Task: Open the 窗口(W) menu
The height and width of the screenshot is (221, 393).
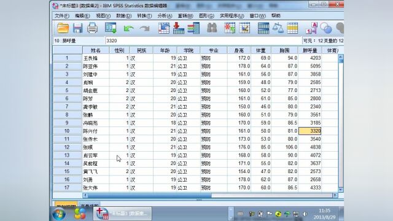Action: [x=257, y=16]
